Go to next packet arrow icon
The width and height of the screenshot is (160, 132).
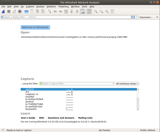coord(61,12)
